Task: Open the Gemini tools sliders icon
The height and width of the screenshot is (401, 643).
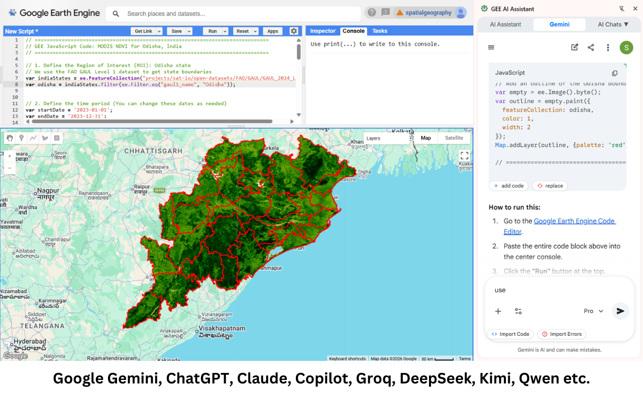Action: 518,311
